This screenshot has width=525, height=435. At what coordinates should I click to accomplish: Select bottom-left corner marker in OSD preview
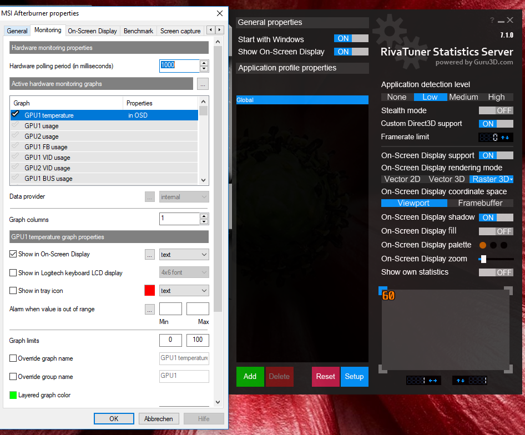point(383,369)
